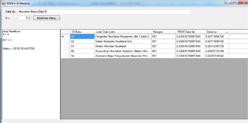Select Accounting Information Systems title cell
248x123 pixels.
(x=123, y=51)
